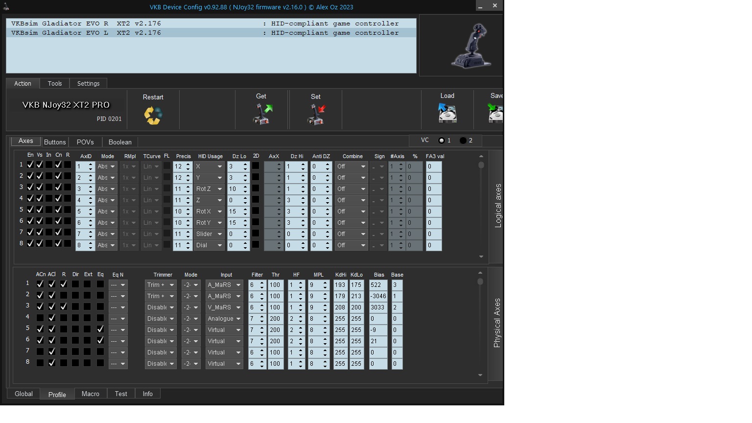Switch to the Buttons tab
This screenshot has width=752, height=423.
click(55, 142)
